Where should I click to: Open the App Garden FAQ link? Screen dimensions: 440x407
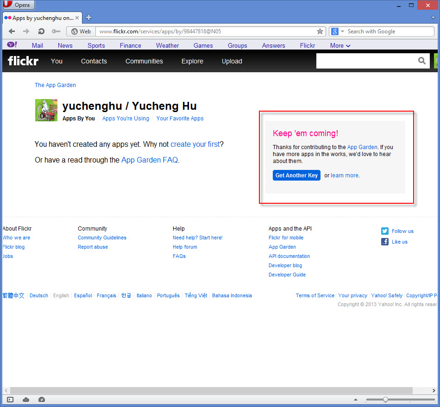pyautogui.click(x=150, y=160)
